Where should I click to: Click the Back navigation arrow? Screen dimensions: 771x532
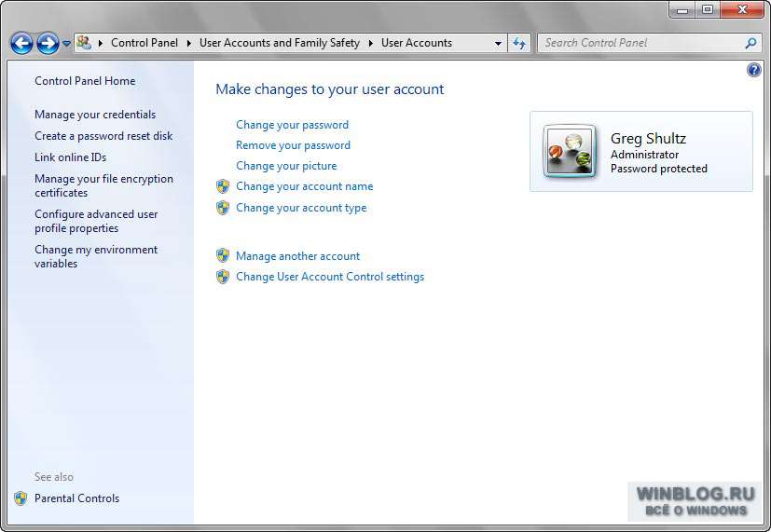click(22, 43)
